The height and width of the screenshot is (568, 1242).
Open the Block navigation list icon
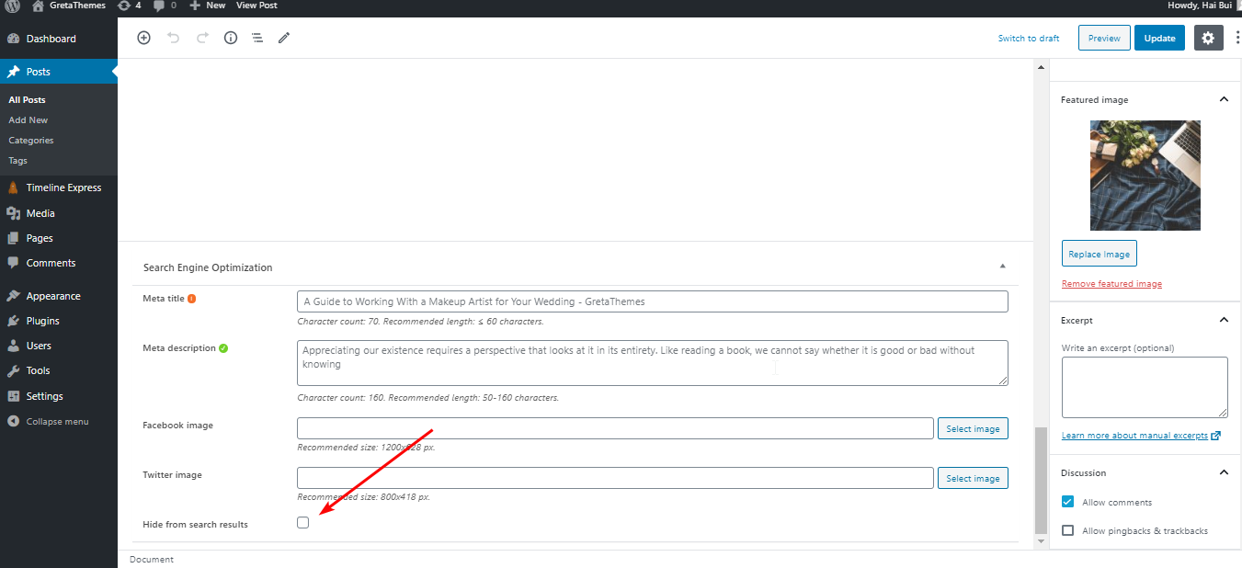pyautogui.click(x=257, y=38)
